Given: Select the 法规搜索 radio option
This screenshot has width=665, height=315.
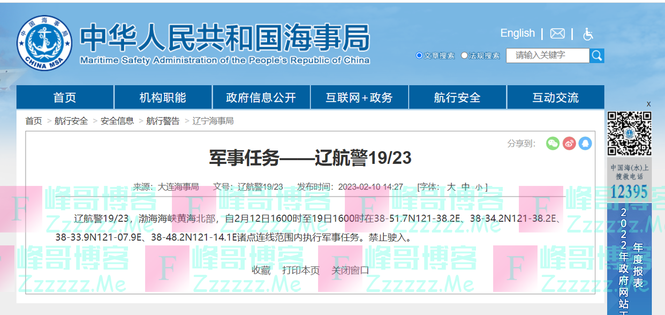Looking at the screenshot, I should [x=464, y=55].
